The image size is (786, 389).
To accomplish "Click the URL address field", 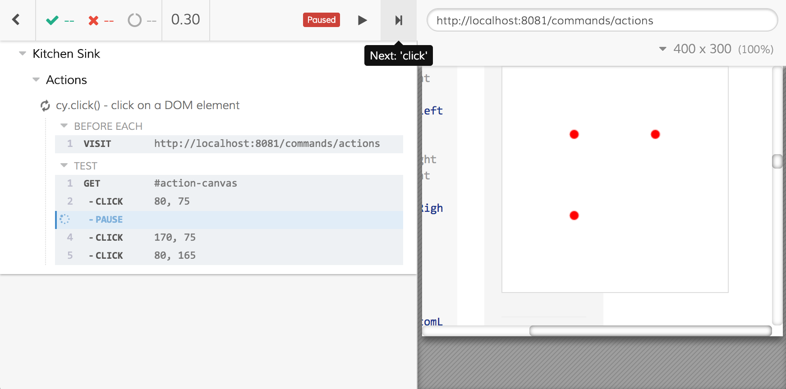I will point(602,21).
